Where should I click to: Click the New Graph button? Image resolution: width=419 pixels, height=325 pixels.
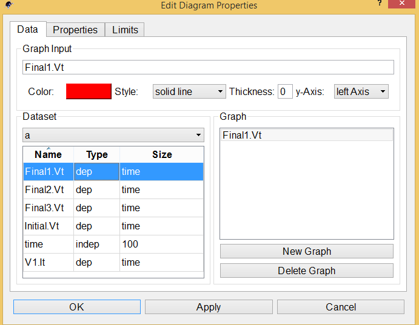pyautogui.click(x=307, y=251)
